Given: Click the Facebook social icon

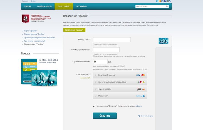Looking at the screenshot, I should click(x=165, y=1).
